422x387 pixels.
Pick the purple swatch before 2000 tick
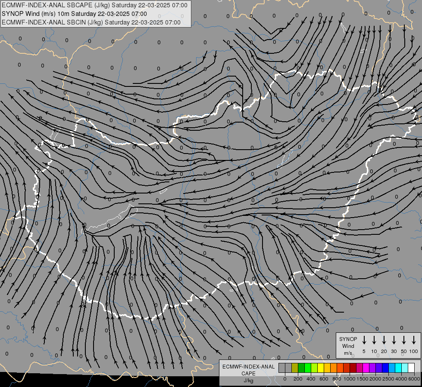tap(372, 368)
